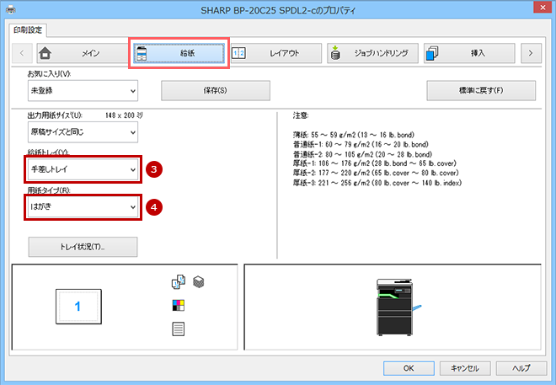Click the 薄紙 55～59 g/m2 note line

[354, 135]
